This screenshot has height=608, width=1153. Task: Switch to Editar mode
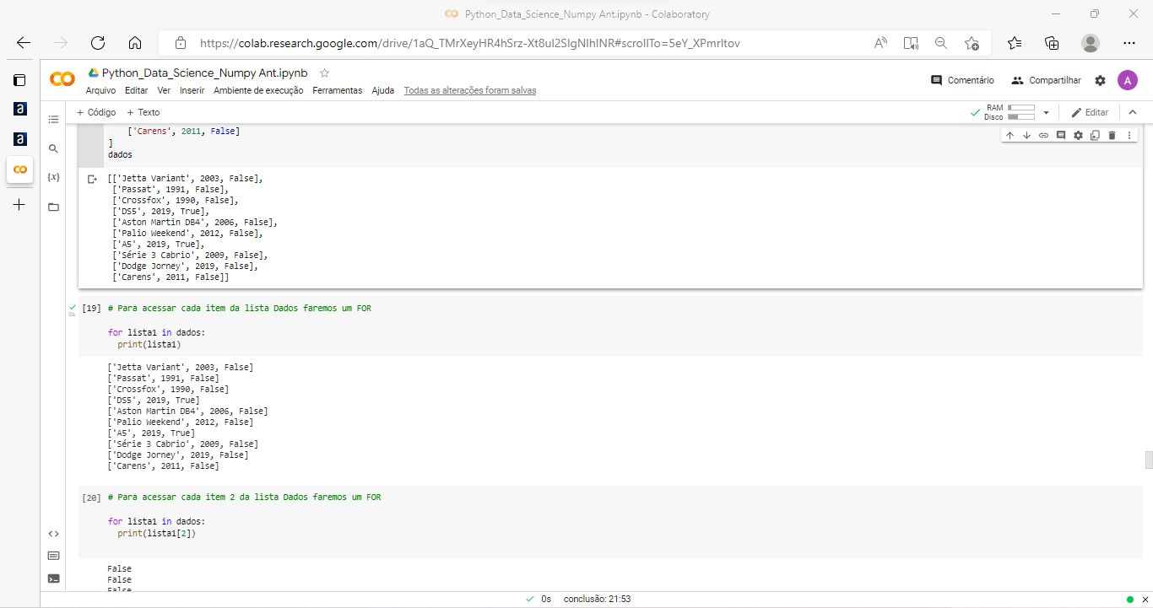click(1090, 112)
